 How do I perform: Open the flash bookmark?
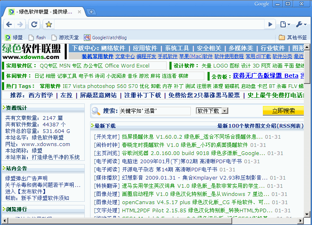pos(37,38)
